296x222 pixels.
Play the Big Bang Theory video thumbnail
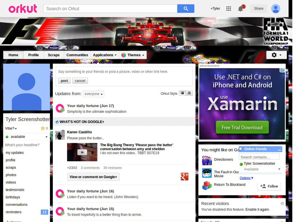coord(82,152)
